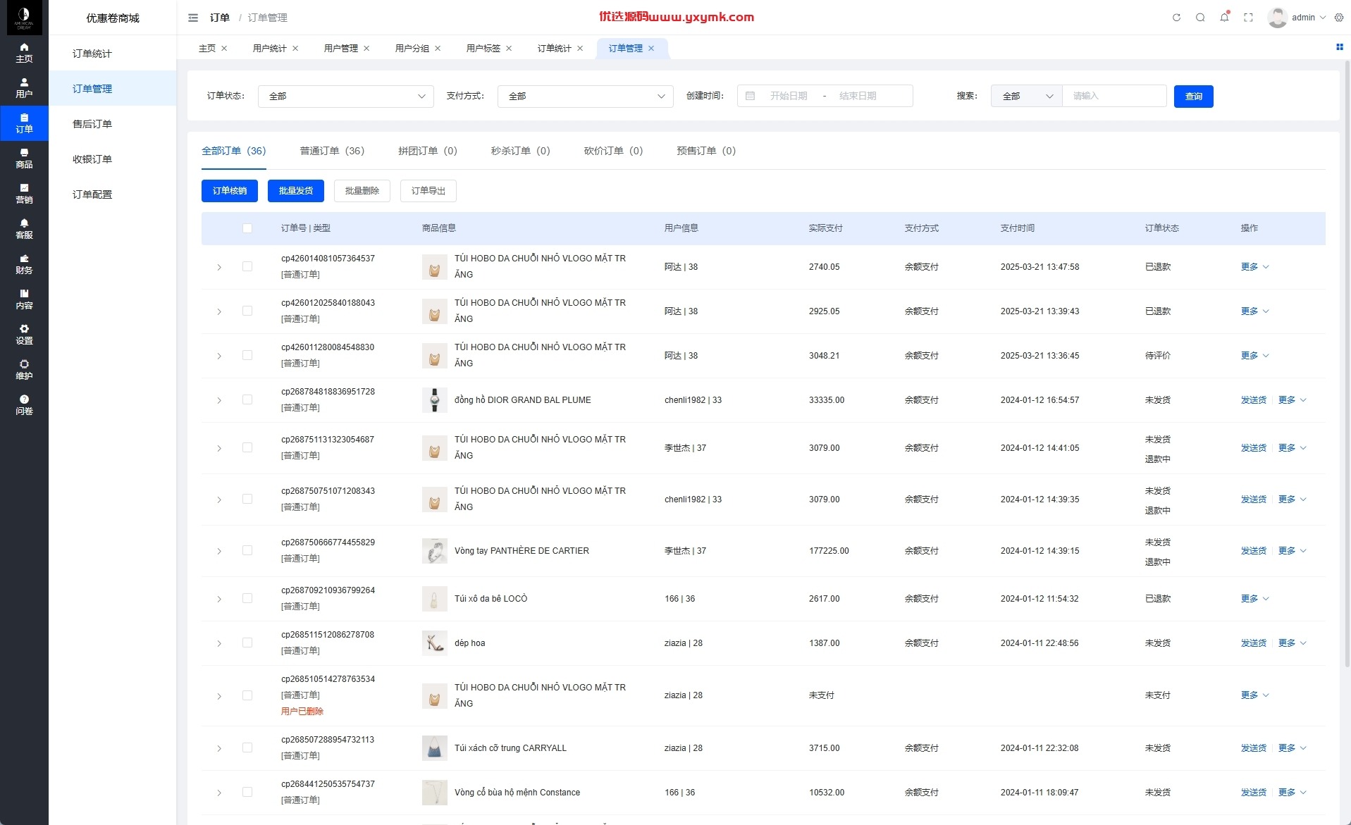Switch to the 秒杀订单 (0) tab
Image resolution: width=1351 pixels, height=825 pixels.
(521, 151)
